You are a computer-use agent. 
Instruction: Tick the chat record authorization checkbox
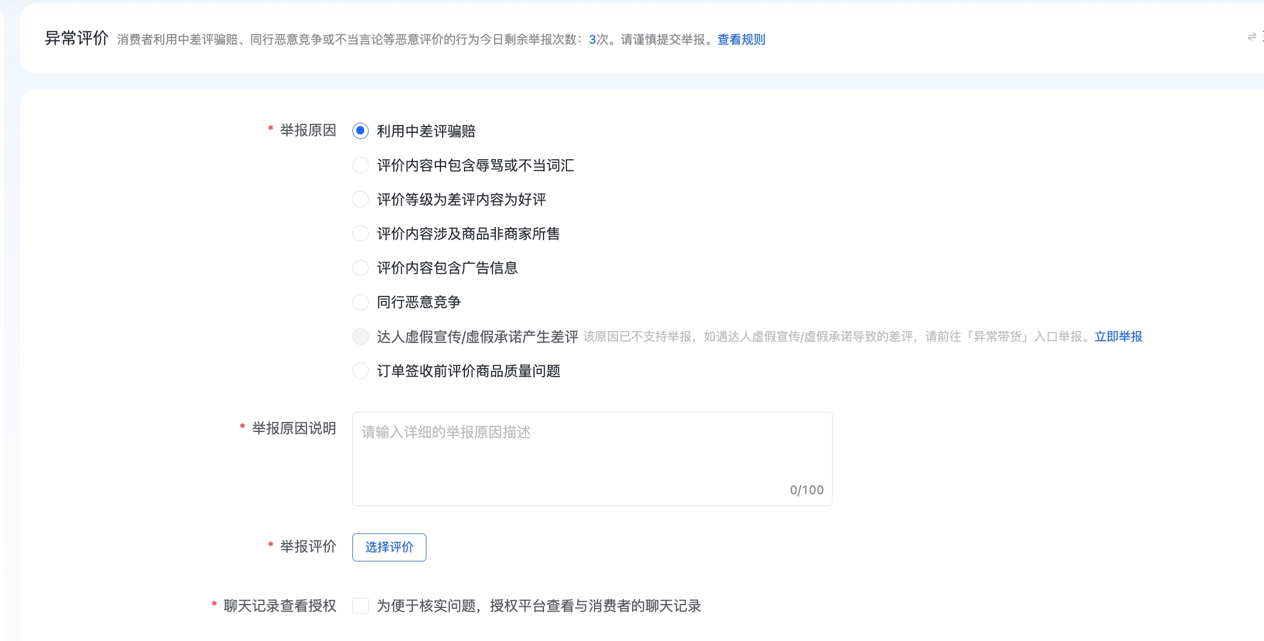(x=360, y=606)
